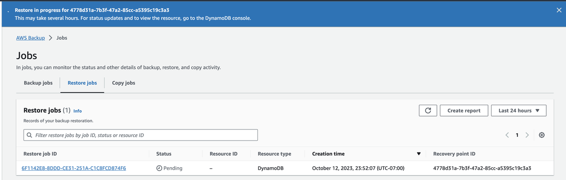
Task: Select page number 1 in pagination
Action: [517, 135]
